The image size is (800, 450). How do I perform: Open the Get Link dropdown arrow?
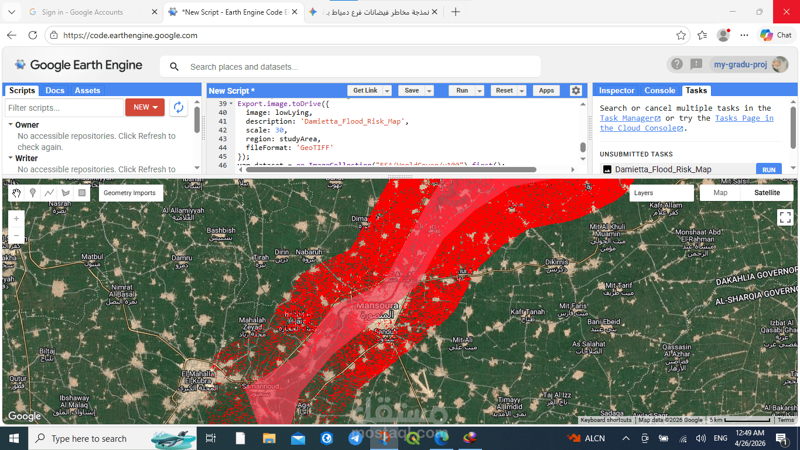point(387,90)
